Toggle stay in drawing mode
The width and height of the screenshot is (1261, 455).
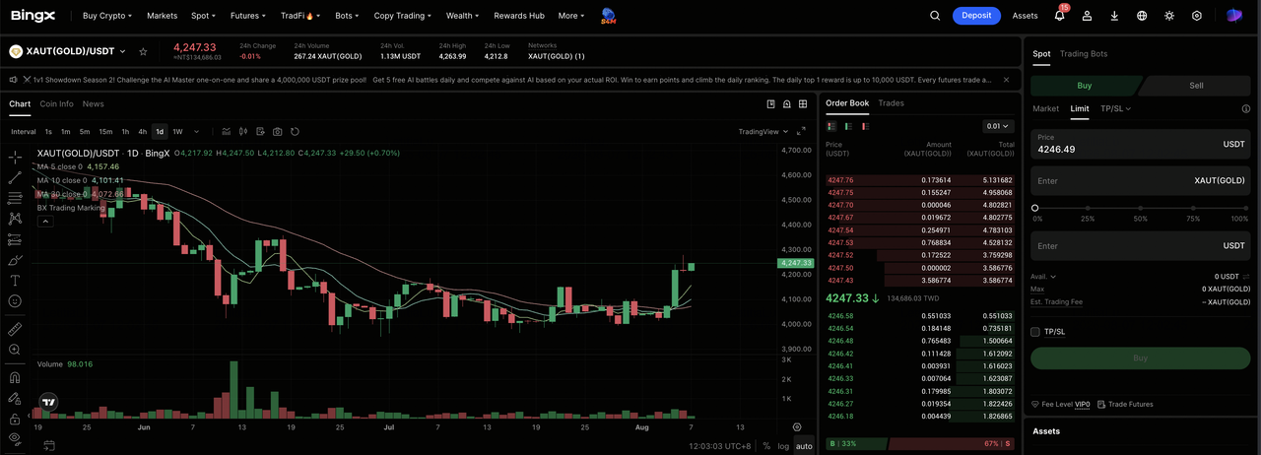15,398
